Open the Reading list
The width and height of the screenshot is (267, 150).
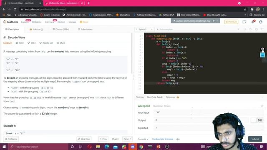pyautogui.click(x=257, y=15)
